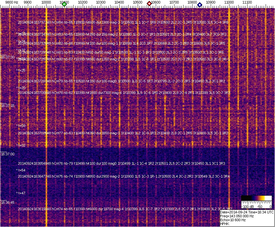Click the Freq=143 050 000 Hz info text
Image resolution: width=275 pixels, height=227 pixels.
237,216
